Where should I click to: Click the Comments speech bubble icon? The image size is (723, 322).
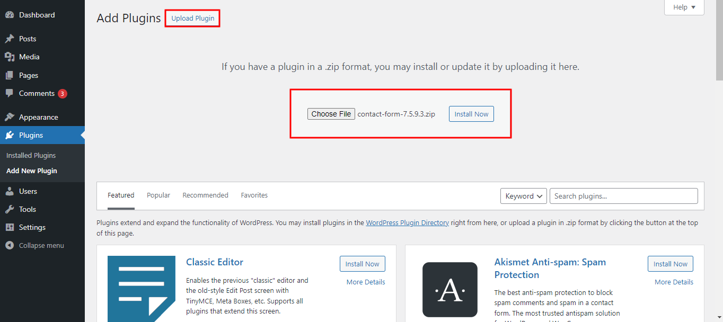[10, 93]
